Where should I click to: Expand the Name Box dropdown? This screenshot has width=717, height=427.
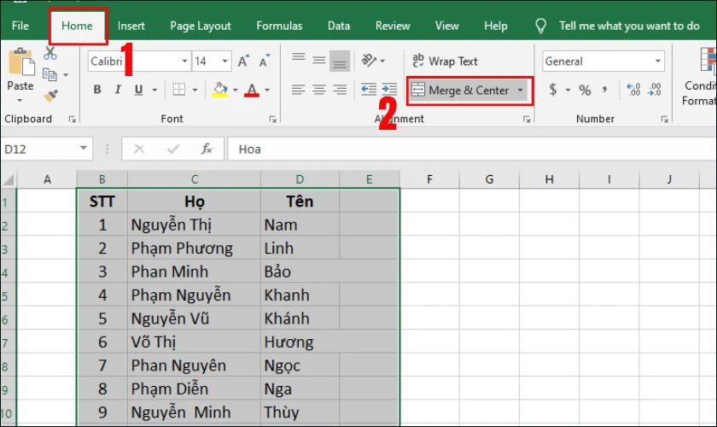click(84, 148)
